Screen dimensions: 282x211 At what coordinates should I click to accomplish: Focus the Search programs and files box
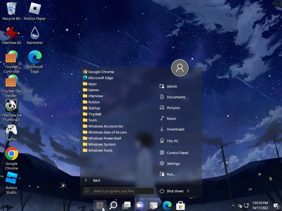118,191
